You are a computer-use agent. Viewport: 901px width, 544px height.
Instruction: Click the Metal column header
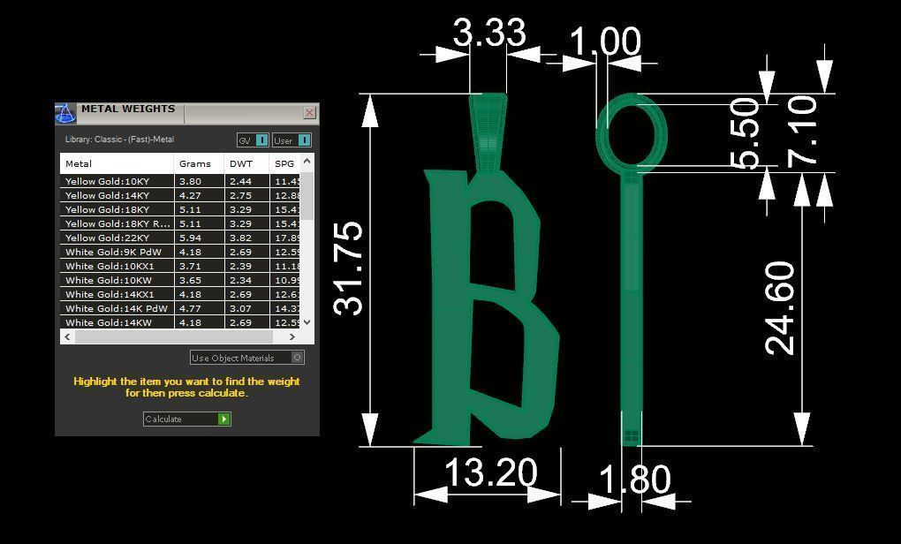coord(117,163)
